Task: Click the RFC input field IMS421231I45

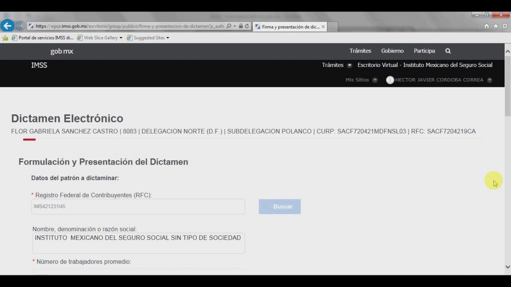Action: pos(138,206)
